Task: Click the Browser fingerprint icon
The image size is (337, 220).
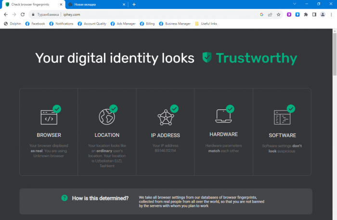Action: click(x=49, y=117)
